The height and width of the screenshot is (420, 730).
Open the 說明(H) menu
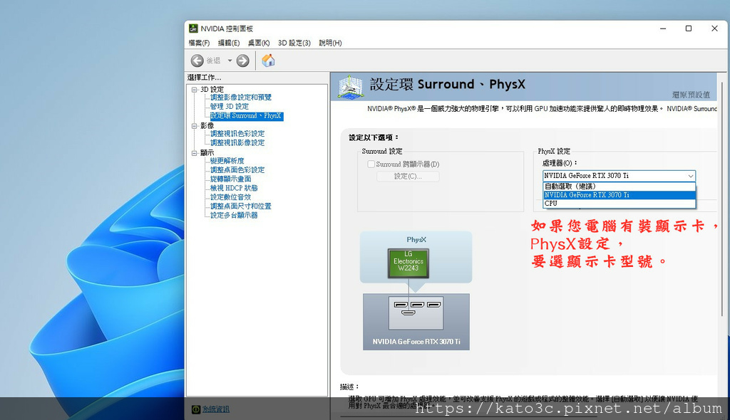pos(330,43)
